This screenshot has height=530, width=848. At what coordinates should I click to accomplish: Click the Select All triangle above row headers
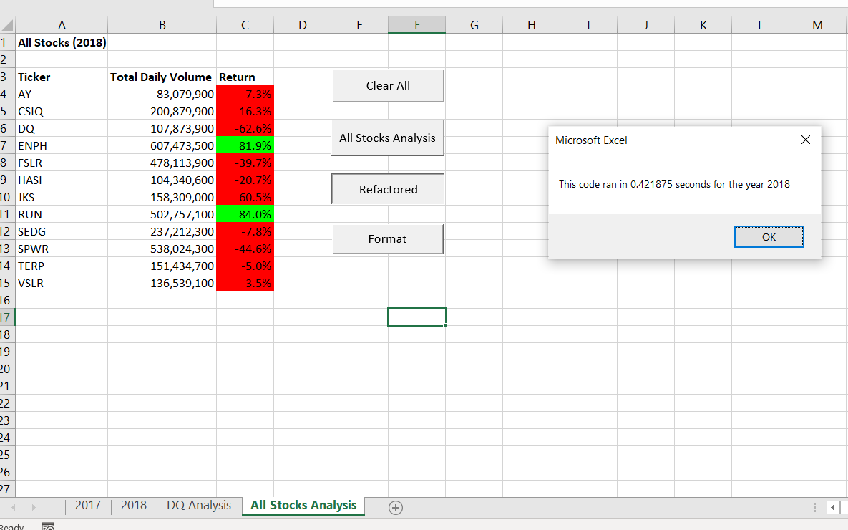pyautogui.click(x=7, y=25)
